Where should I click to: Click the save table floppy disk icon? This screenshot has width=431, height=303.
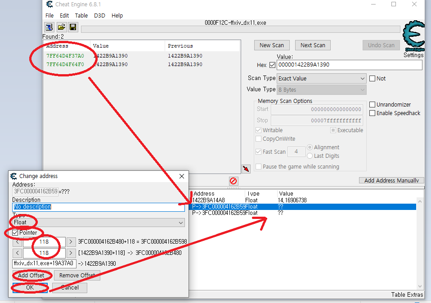tap(73, 27)
